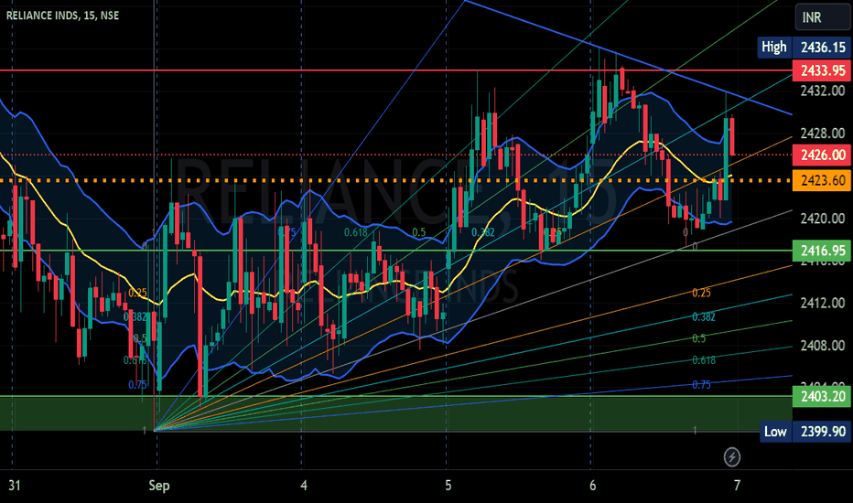The height and width of the screenshot is (503, 853).
Task: Click the 2428.00 price axis tick
Action: point(822,134)
